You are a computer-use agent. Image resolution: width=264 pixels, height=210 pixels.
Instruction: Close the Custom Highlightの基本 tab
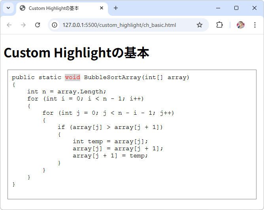point(101,8)
